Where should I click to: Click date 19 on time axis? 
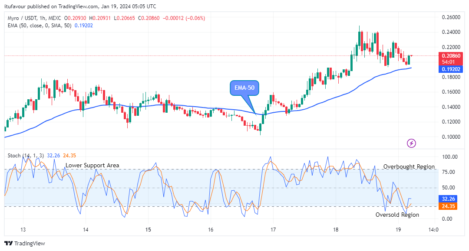(398, 229)
